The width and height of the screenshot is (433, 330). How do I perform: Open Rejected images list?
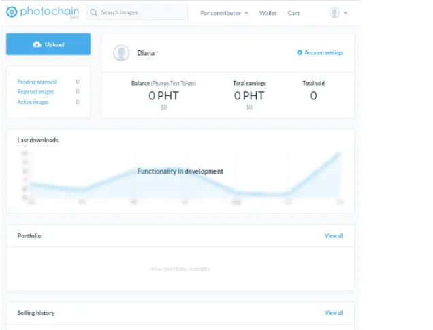coord(35,92)
